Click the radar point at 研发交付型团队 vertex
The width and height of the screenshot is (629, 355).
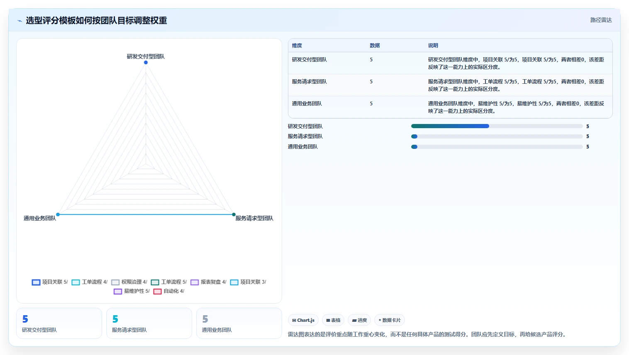click(x=146, y=62)
